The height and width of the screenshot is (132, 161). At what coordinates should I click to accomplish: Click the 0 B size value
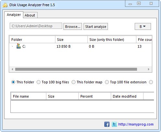coord(92,46)
